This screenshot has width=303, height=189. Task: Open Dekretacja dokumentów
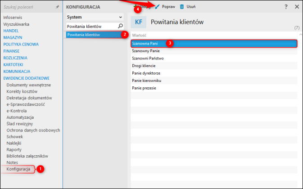click(x=29, y=98)
